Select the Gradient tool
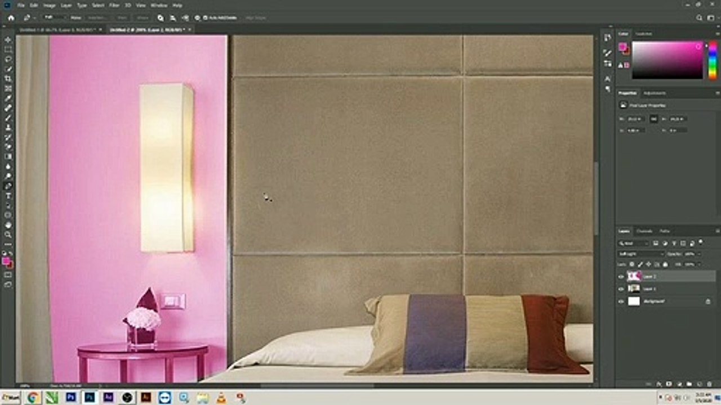 click(8, 156)
